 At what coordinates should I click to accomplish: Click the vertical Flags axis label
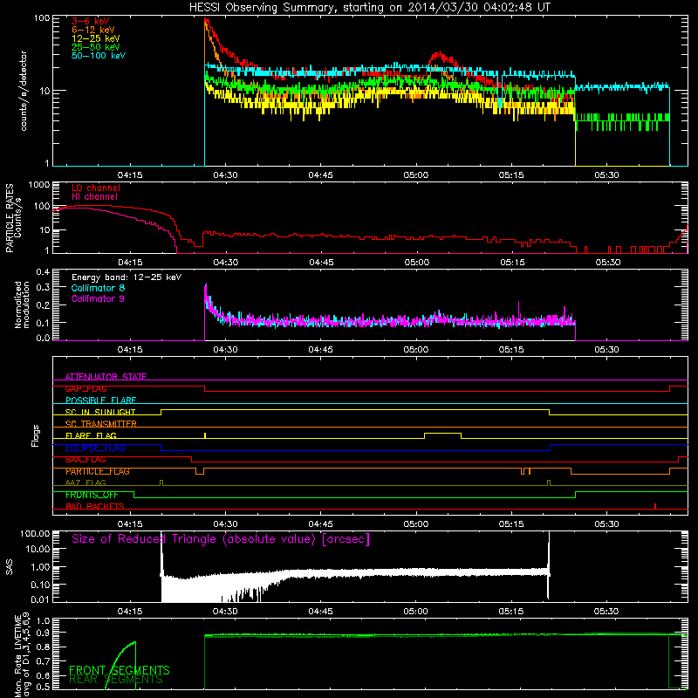click(x=36, y=435)
